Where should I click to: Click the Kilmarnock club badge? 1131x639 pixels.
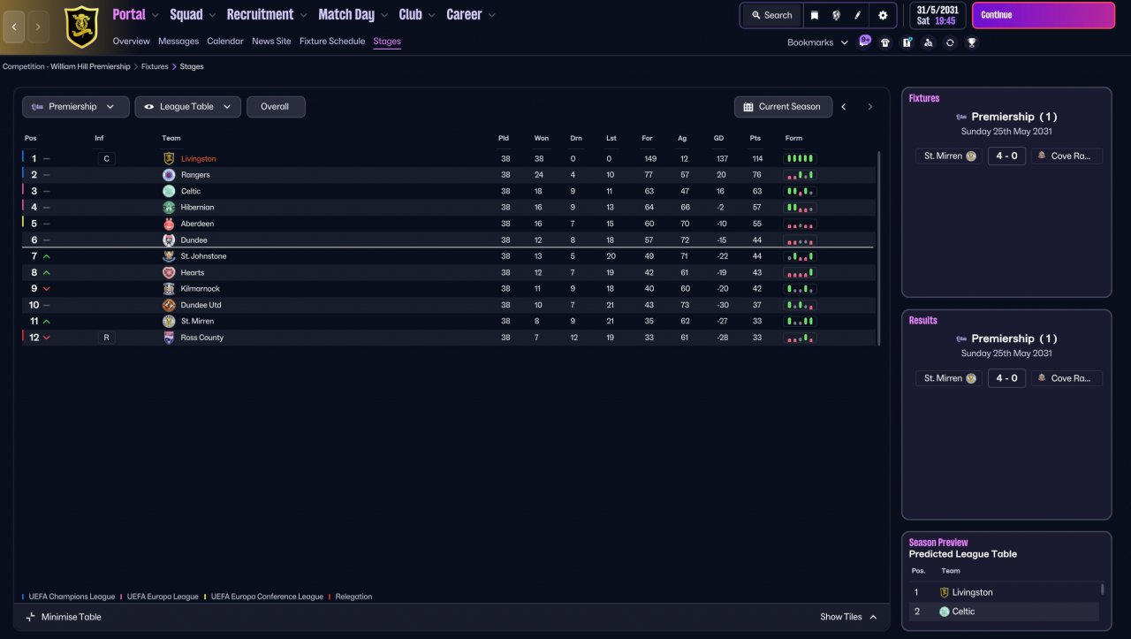point(169,289)
